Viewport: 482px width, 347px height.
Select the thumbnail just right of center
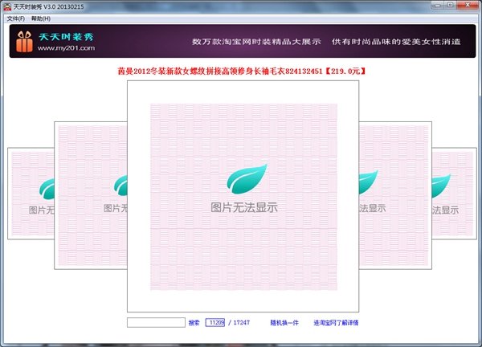[395, 195]
